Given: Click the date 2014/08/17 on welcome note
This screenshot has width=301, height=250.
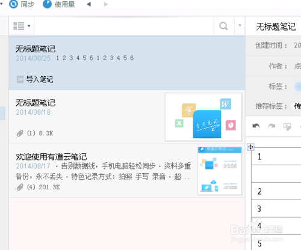Looking at the screenshot, I should [x=33, y=166].
